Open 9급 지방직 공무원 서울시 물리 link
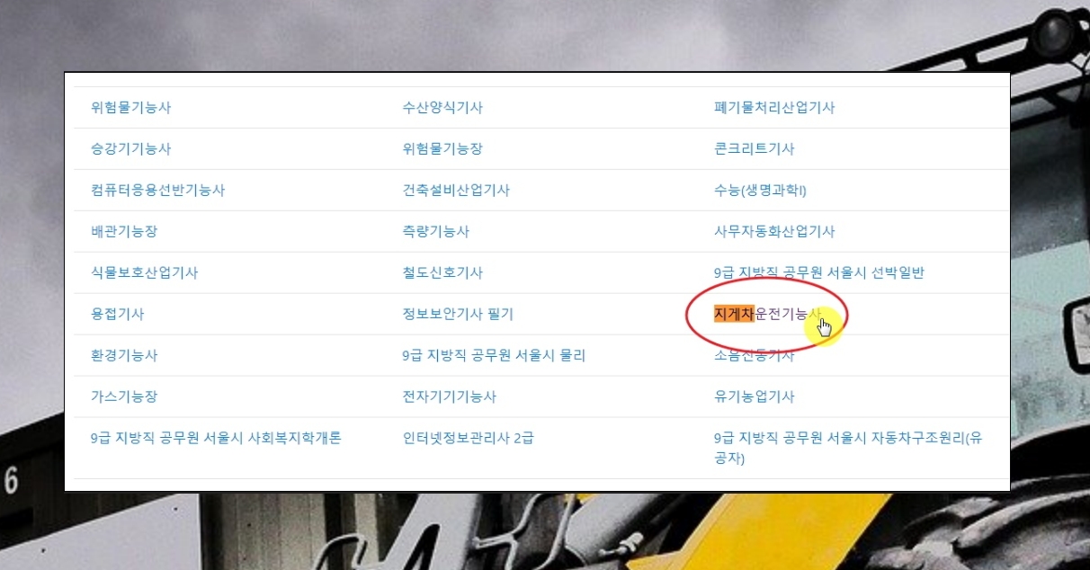 tap(494, 356)
